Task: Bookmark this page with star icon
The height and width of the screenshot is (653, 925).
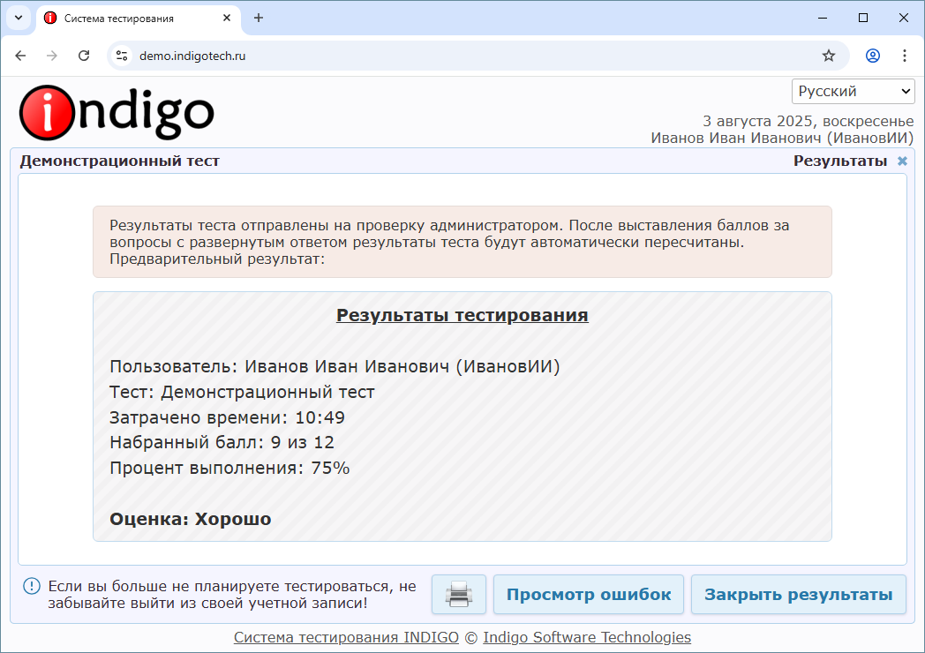Action: click(828, 56)
